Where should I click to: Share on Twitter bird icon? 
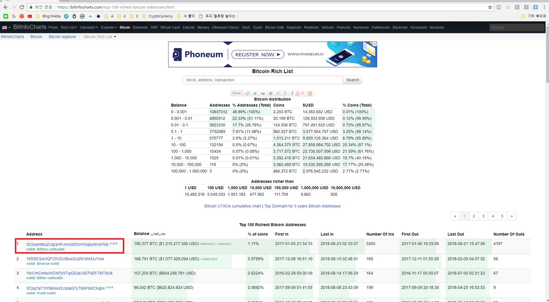[255, 93]
